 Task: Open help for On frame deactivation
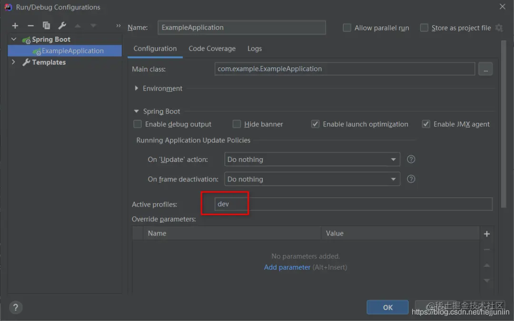(x=411, y=179)
